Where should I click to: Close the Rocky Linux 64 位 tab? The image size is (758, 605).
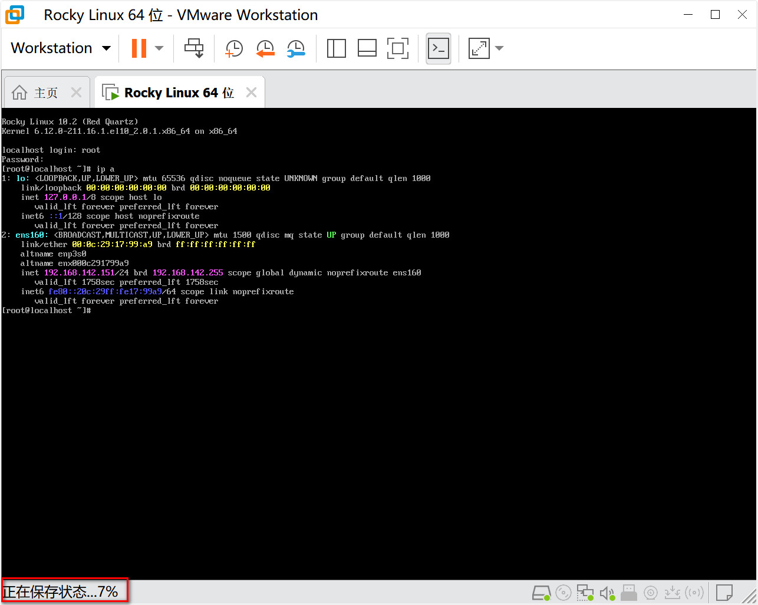(x=251, y=93)
